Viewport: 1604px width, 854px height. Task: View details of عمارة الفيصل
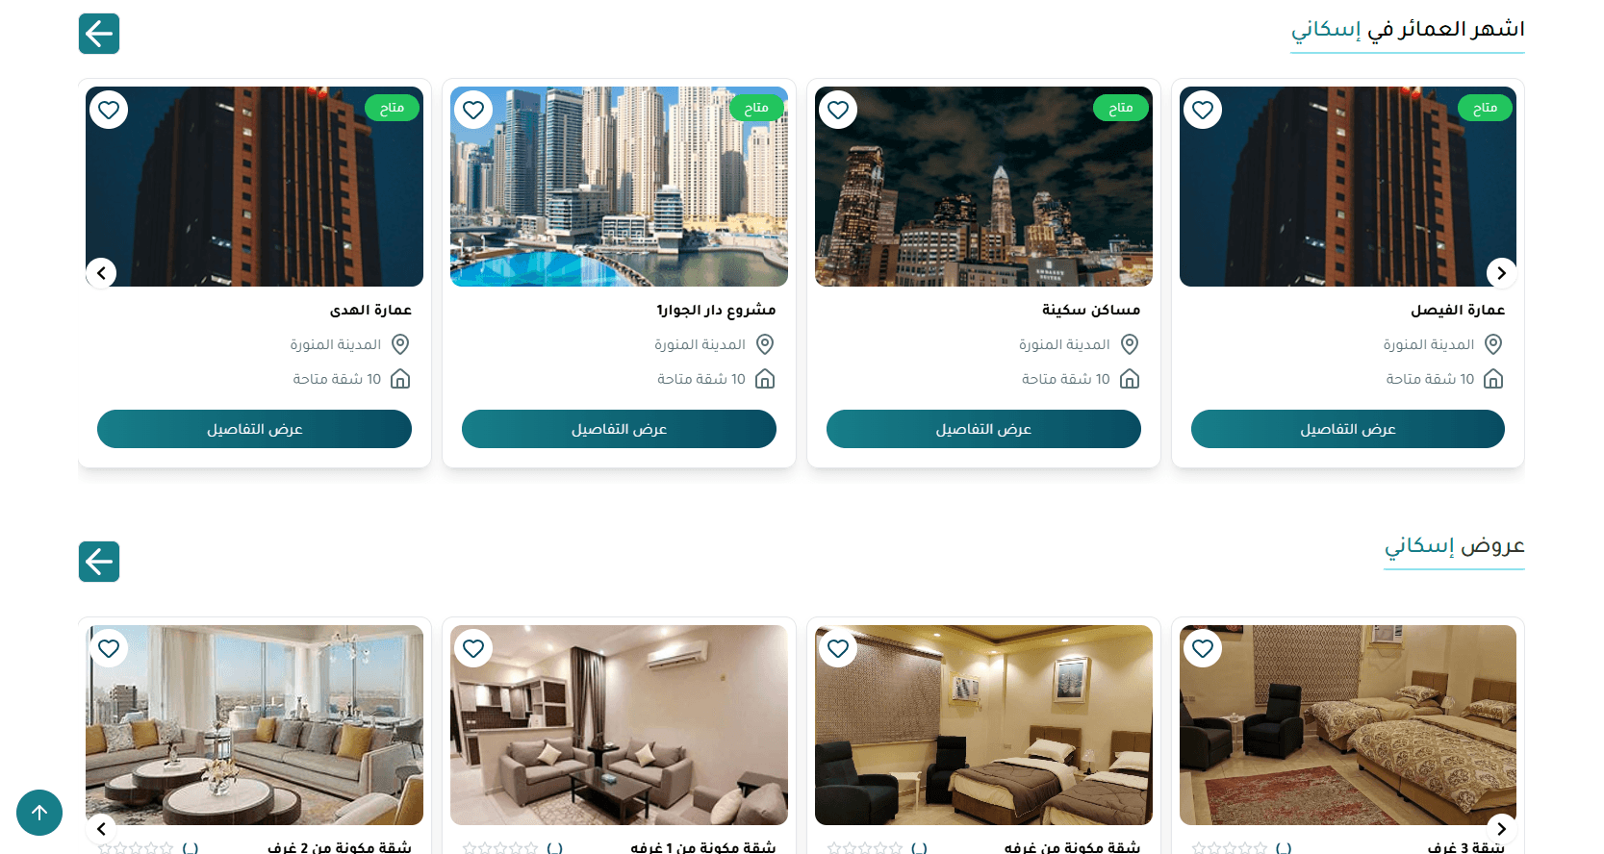1348,429
